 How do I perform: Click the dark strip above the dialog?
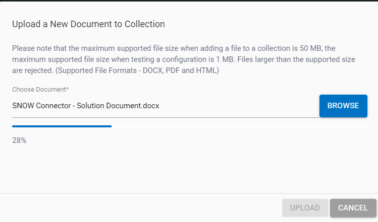189,1
